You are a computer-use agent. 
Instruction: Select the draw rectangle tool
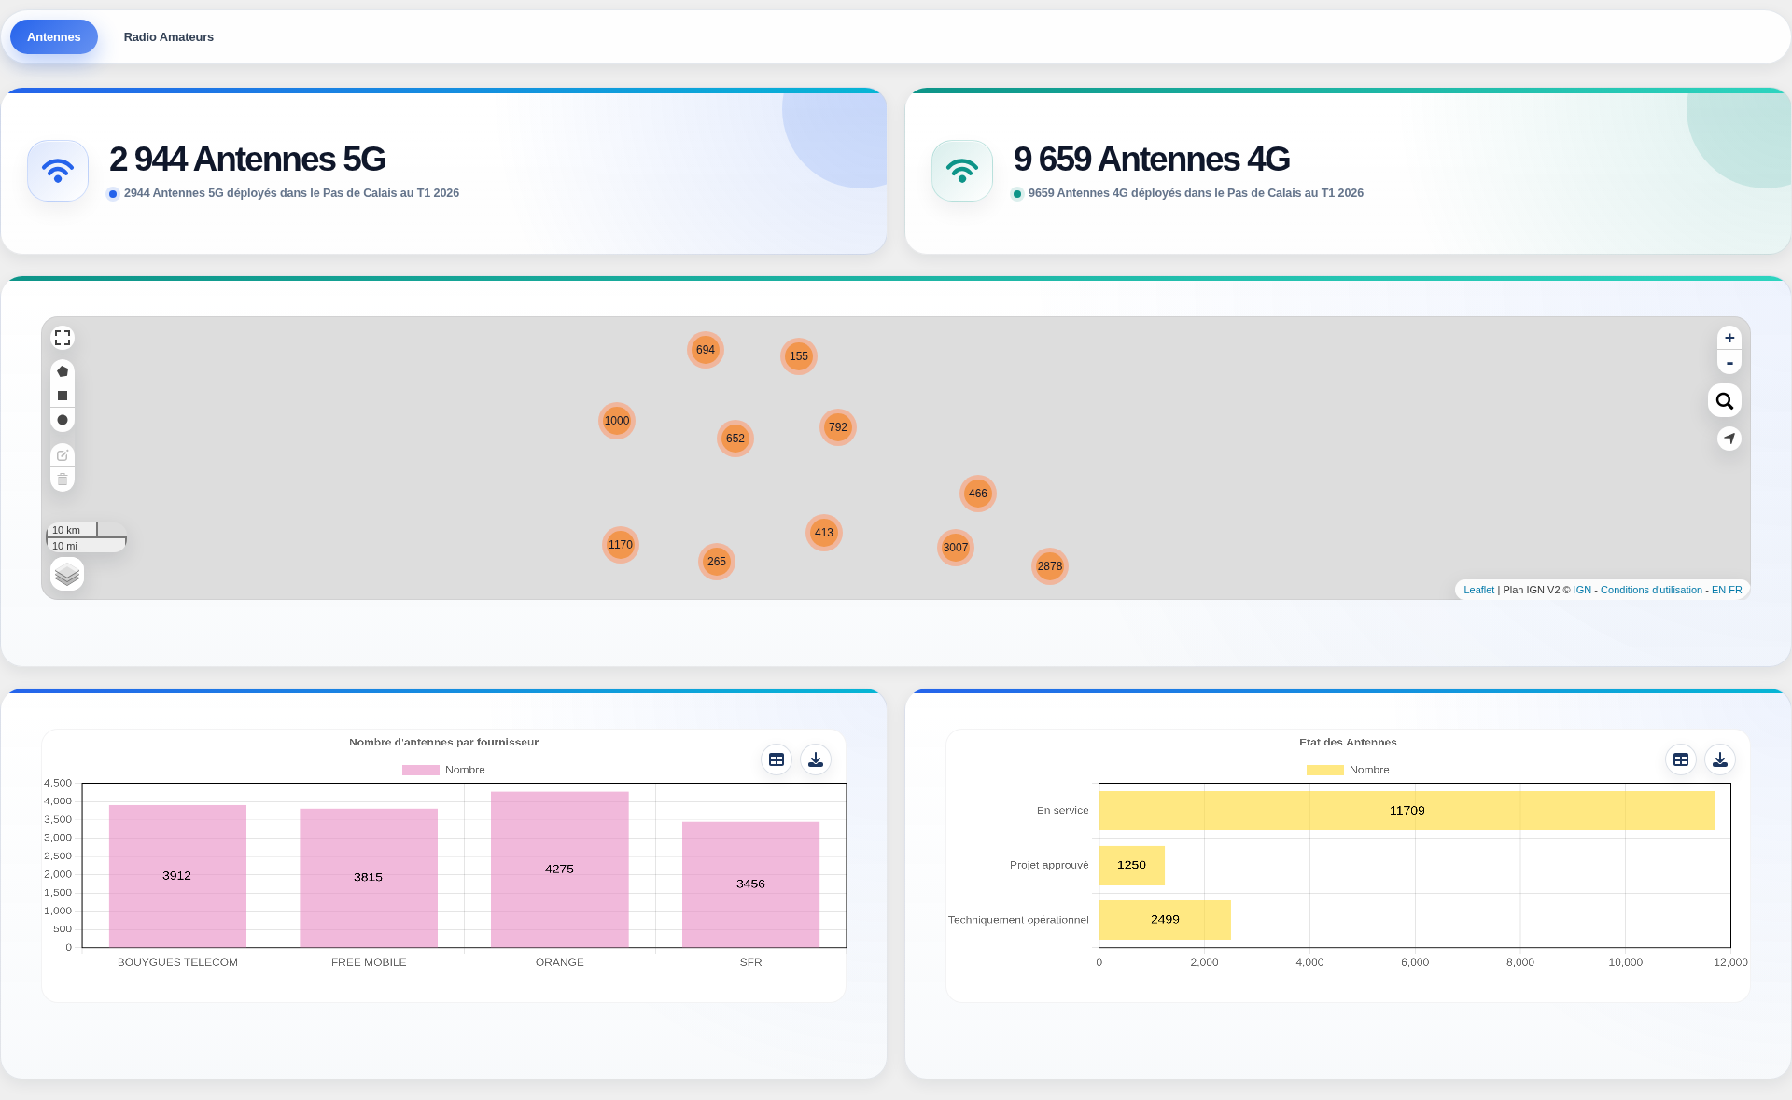pos(63,396)
